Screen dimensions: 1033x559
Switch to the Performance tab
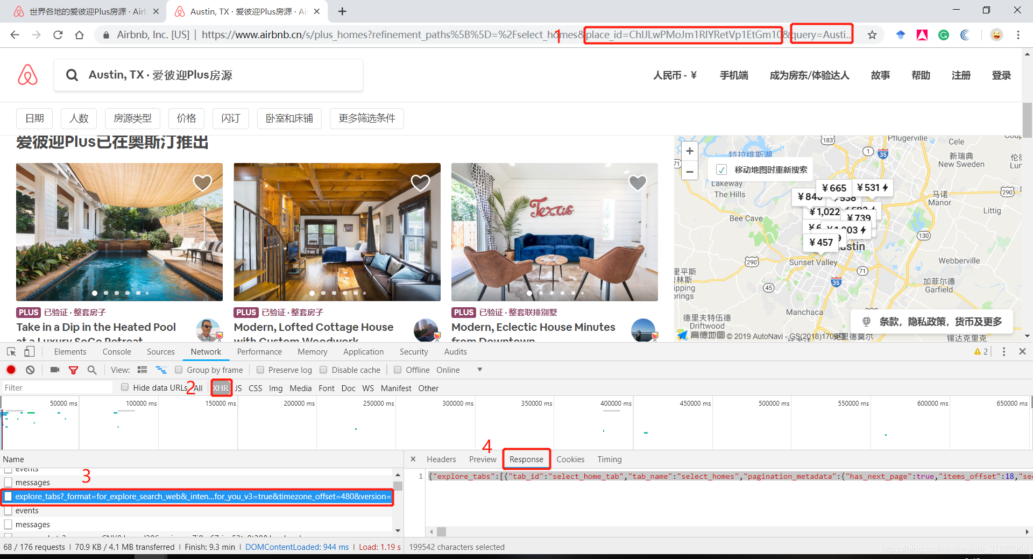tap(259, 352)
